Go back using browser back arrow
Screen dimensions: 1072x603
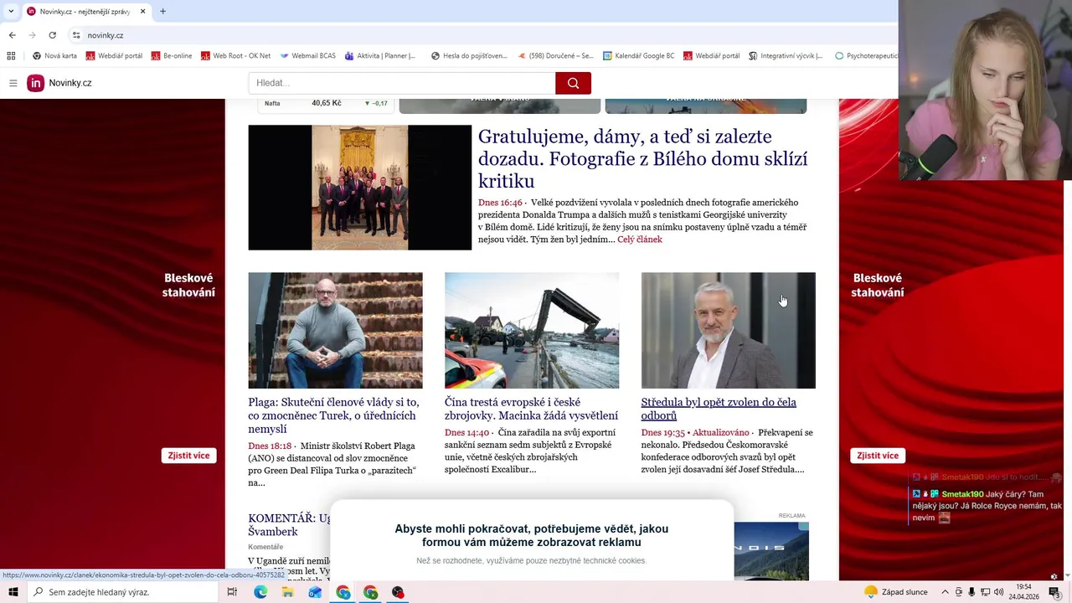12,35
